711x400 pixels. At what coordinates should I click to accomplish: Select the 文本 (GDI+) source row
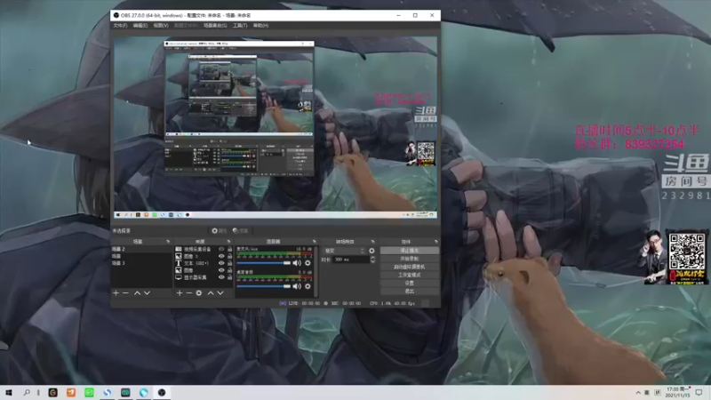pos(204,263)
